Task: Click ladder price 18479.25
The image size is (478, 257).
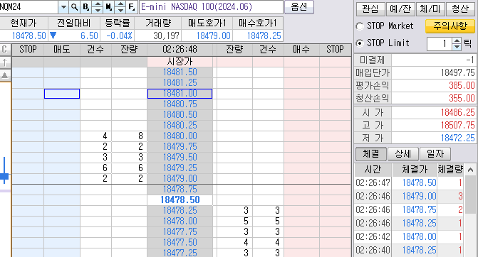Action: (x=180, y=168)
